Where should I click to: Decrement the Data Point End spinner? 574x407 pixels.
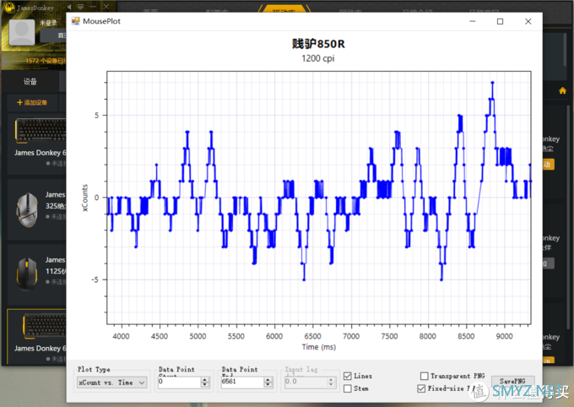coord(268,386)
